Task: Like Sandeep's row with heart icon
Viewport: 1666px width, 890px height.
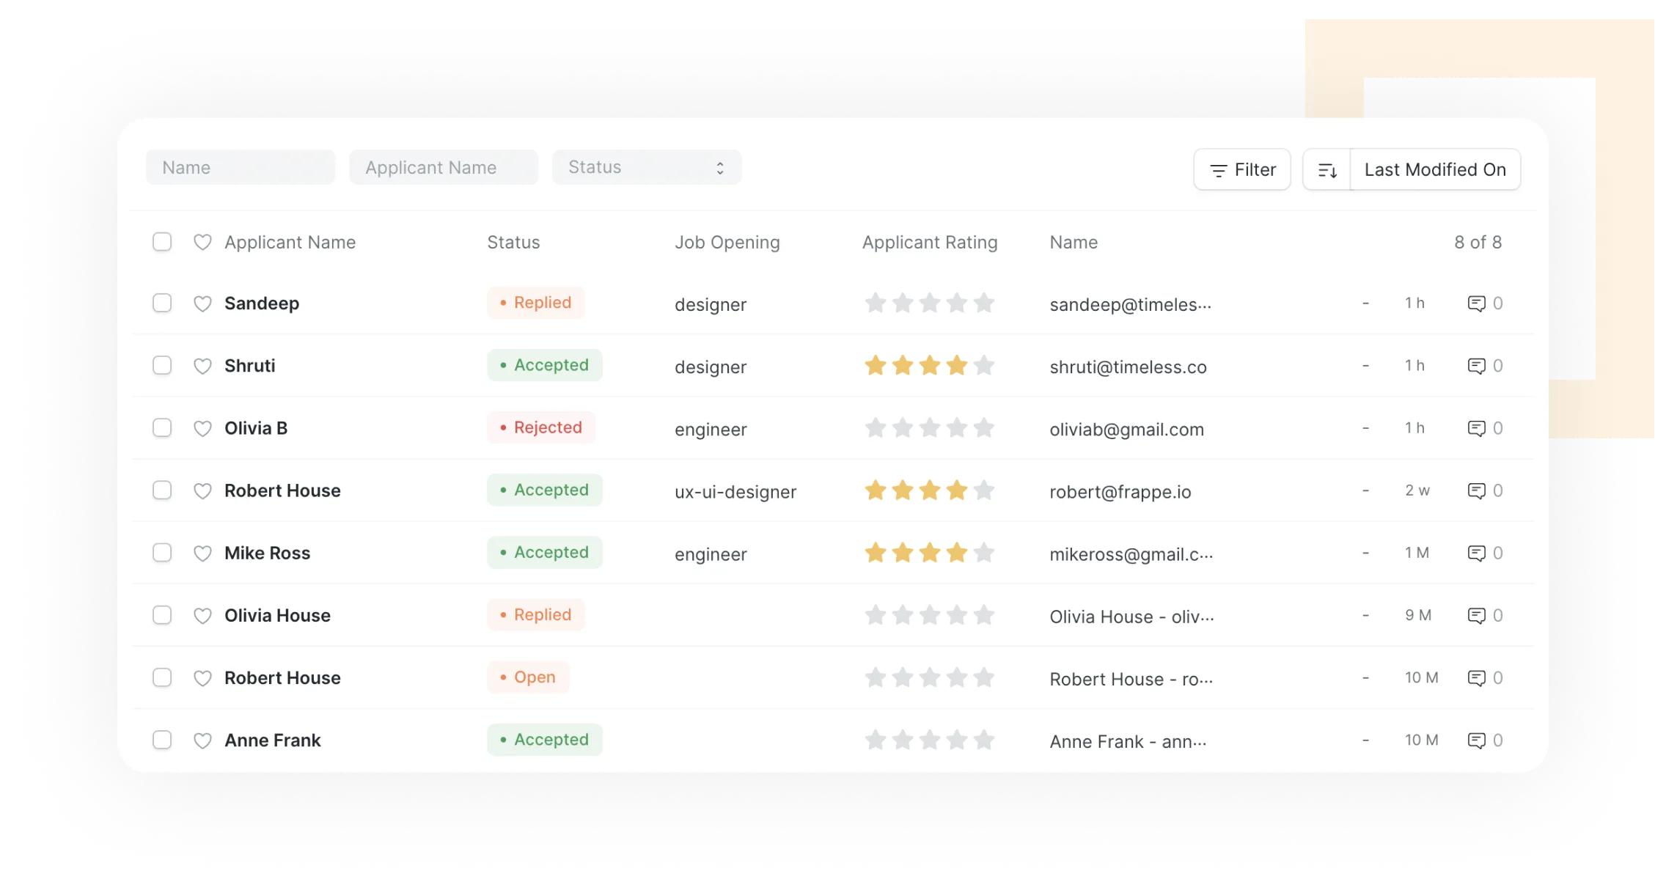Action: tap(202, 304)
